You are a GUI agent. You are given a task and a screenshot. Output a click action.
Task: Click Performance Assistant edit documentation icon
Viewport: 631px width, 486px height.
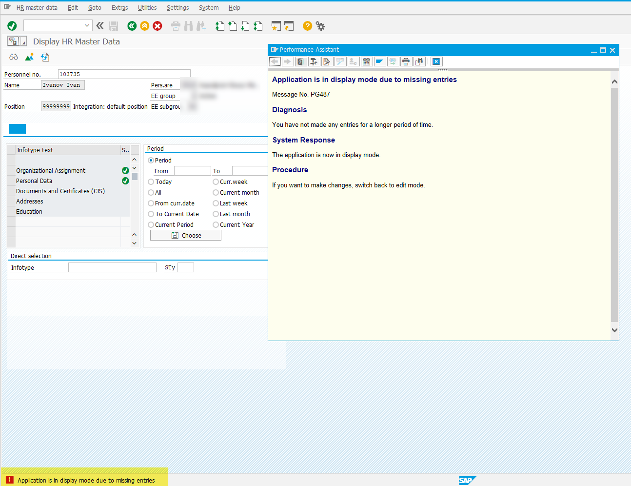coord(327,61)
